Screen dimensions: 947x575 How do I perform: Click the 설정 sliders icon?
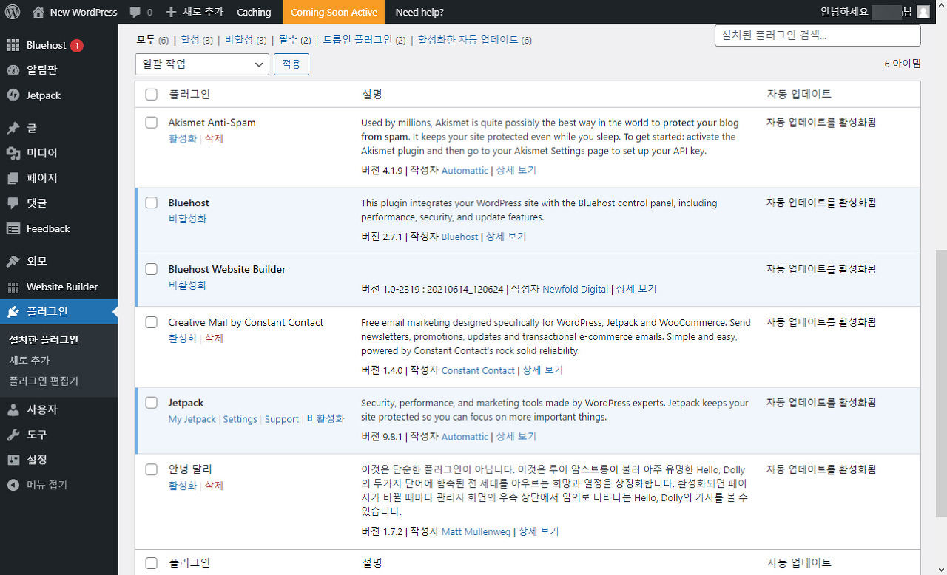click(13, 460)
